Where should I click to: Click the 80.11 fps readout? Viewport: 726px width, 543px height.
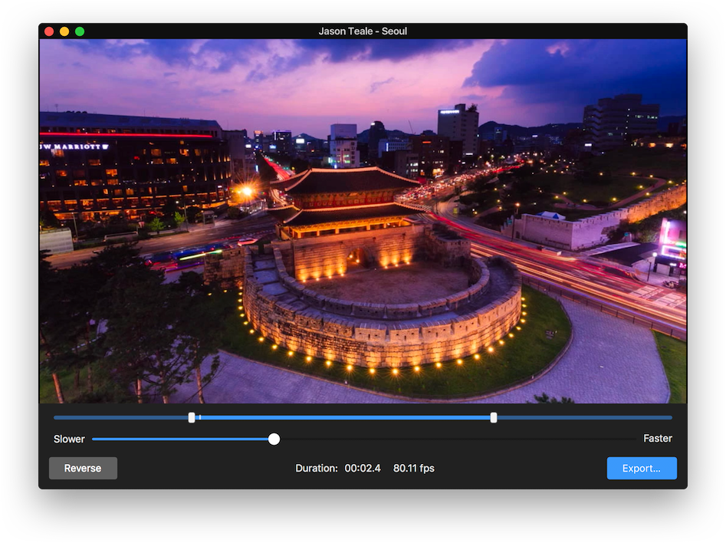point(413,469)
